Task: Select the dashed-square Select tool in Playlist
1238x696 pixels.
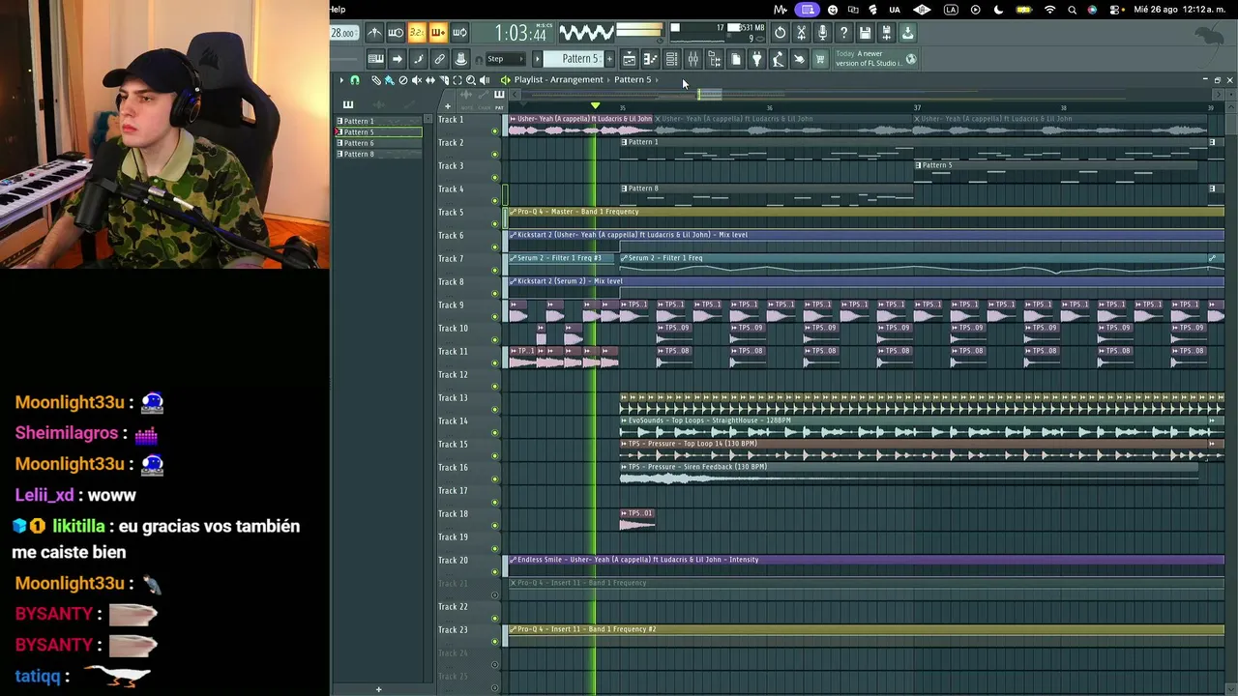Action: pos(457,80)
